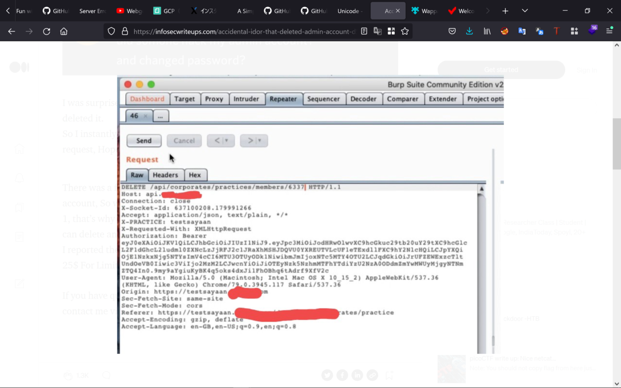Open the next request history dropdown
This screenshot has height=388, width=621.
[x=254, y=141]
